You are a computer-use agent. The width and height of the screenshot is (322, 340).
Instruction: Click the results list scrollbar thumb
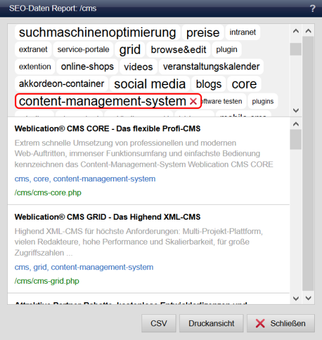[296, 139]
